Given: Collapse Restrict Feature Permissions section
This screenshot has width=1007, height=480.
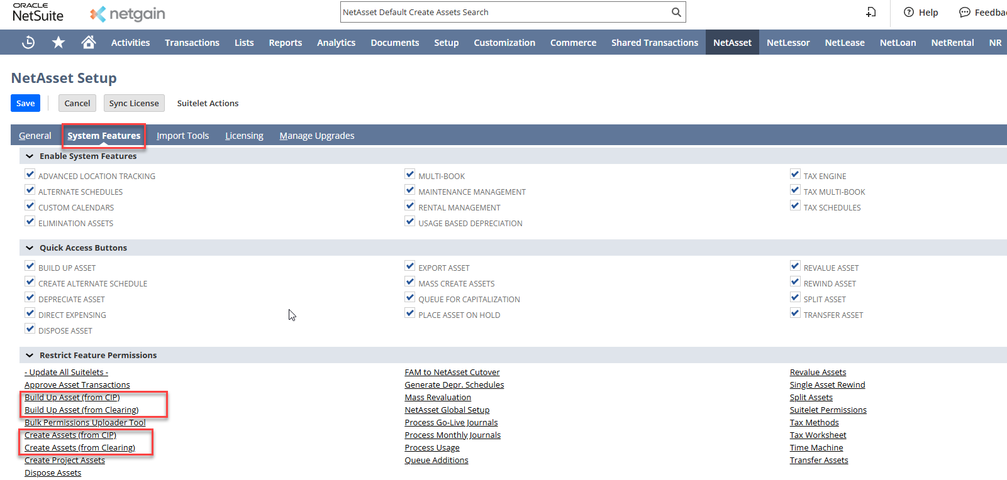Looking at the screenshot, I should (30, 355).
